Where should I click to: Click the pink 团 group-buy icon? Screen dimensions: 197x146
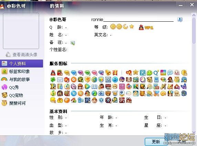point(122,86)
